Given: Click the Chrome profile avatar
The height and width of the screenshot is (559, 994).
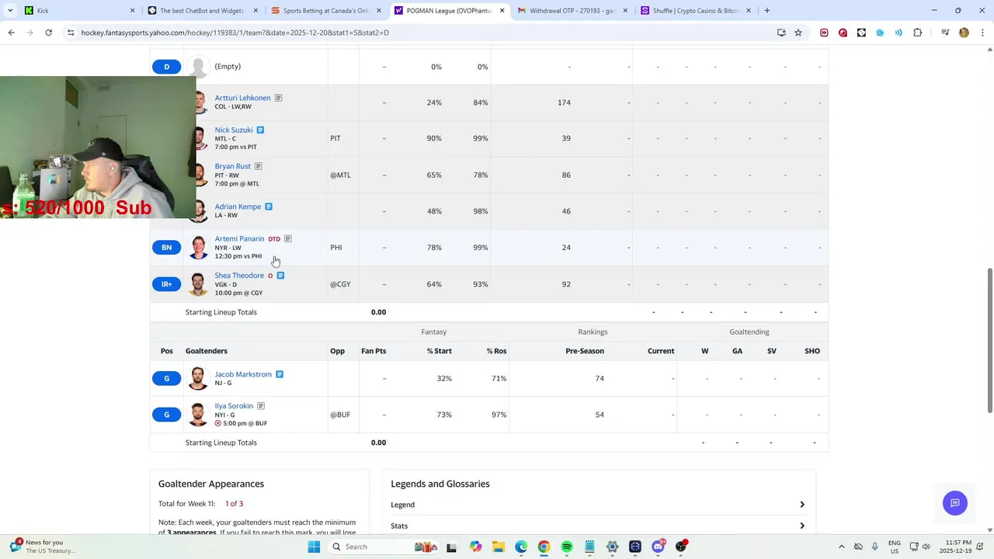Looking at the screenshot, I should click(x=964, y=33).
